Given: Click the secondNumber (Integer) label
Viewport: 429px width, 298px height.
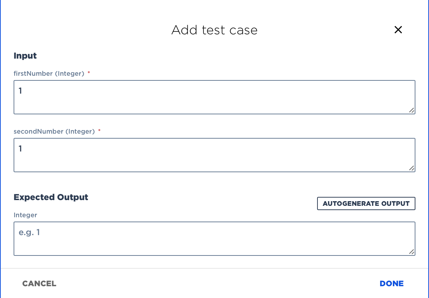Looking at the screenshot, I should point(54,131).
